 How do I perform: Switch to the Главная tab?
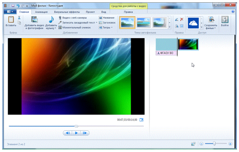tap(24, 12)
